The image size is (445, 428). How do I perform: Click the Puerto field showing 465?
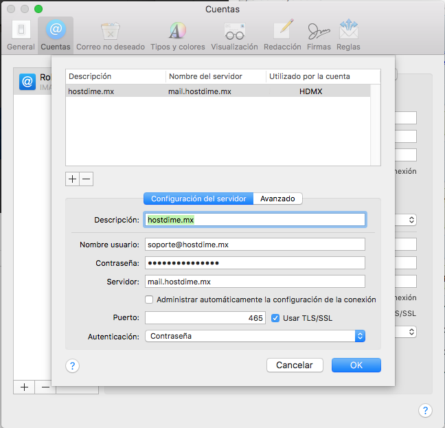[x=205, y=318]
